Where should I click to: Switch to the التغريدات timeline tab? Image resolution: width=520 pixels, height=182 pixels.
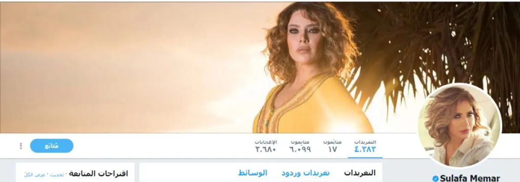[x=360, y=173]
